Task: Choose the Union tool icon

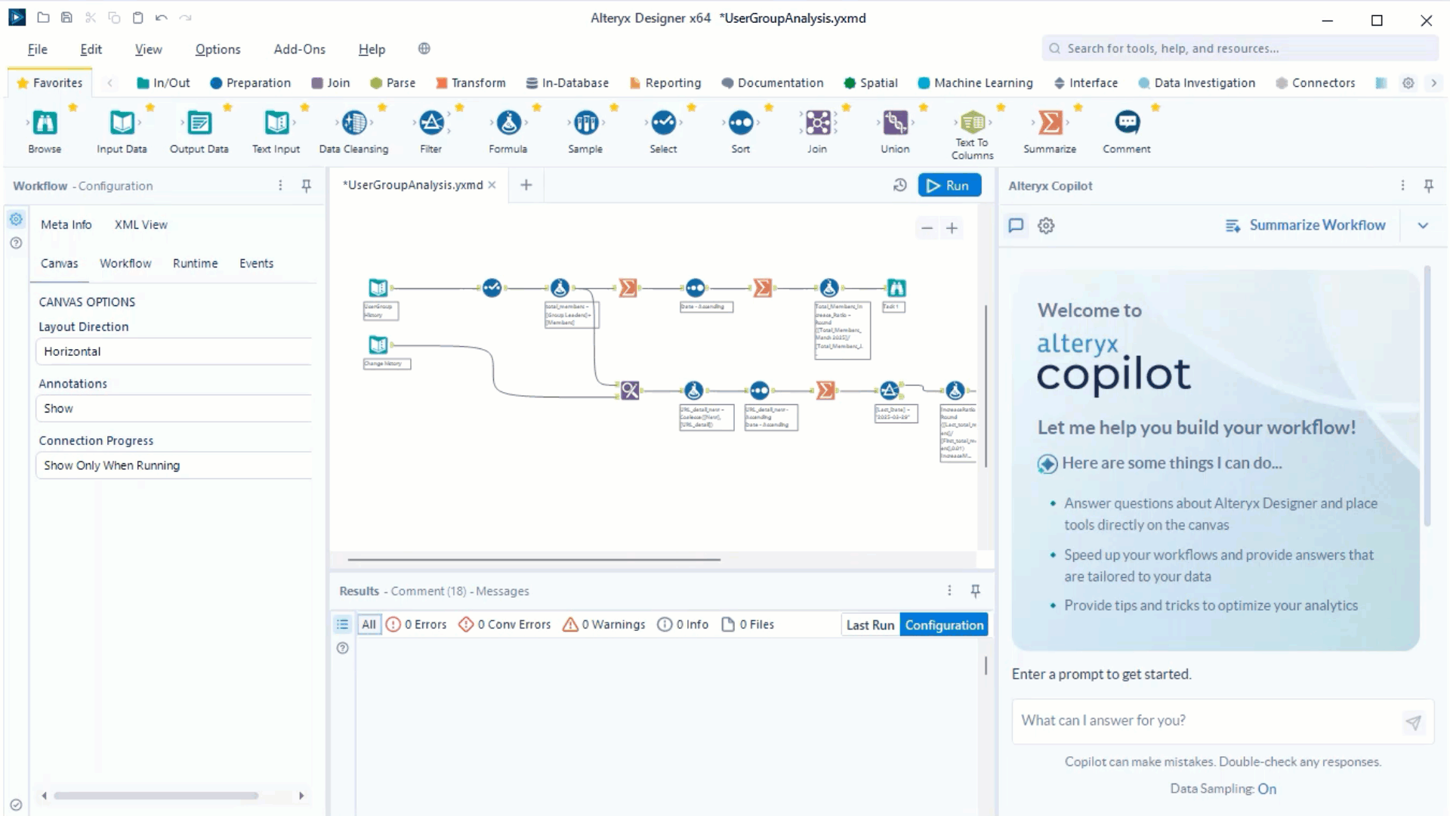Action: (895, 122)
